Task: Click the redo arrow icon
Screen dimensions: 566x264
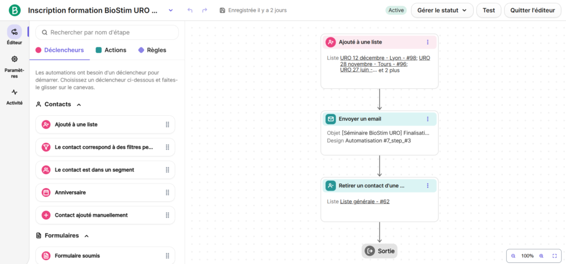Action: point(205,10)
